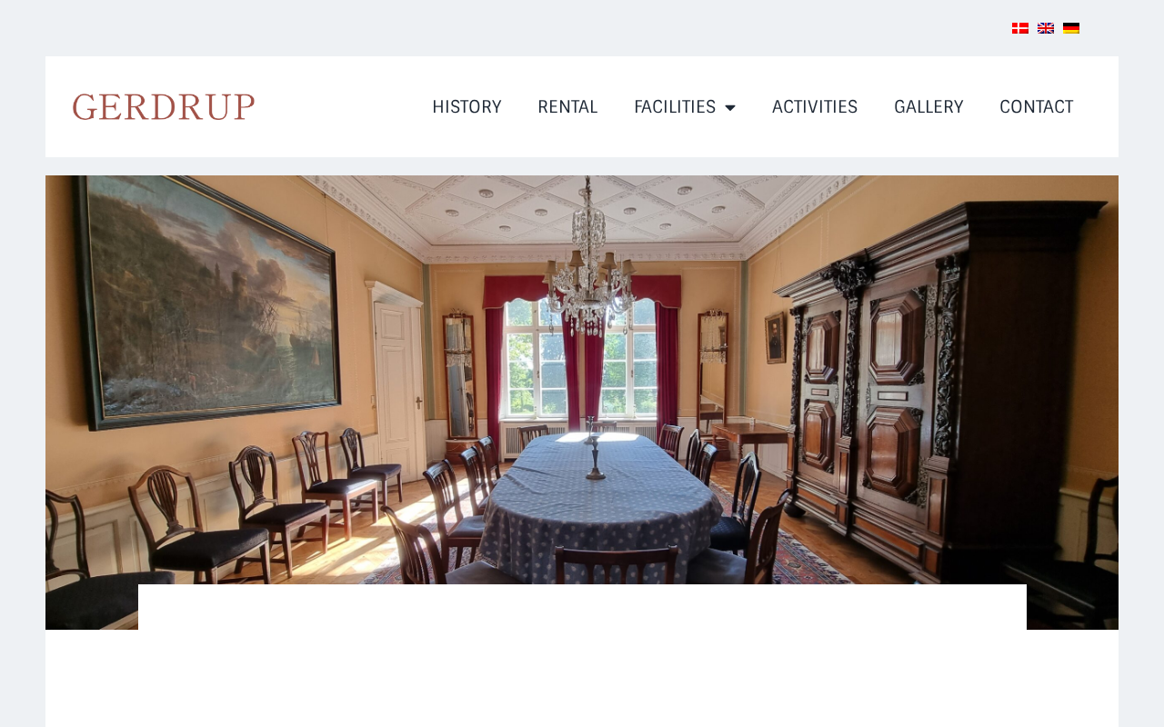Select the British flag for English
The height and width of the screenshot is (727, 1164).
(1046, 28)
